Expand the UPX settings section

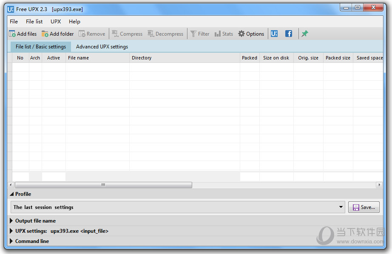[x=11, y=231]
